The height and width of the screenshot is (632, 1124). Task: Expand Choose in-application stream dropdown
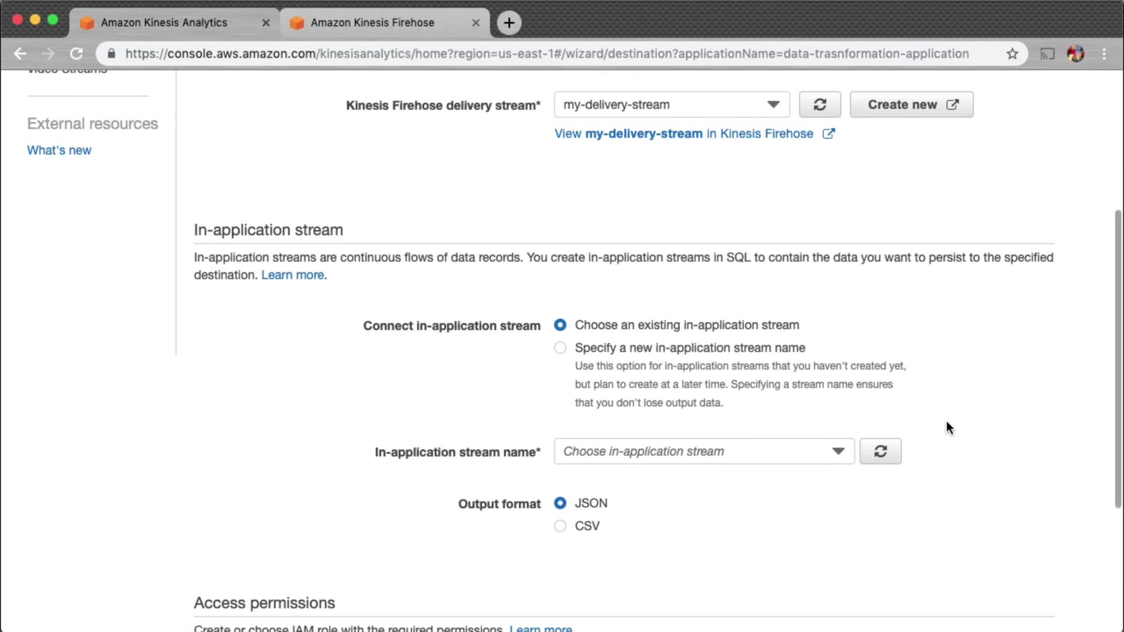(x=704, y=451)
